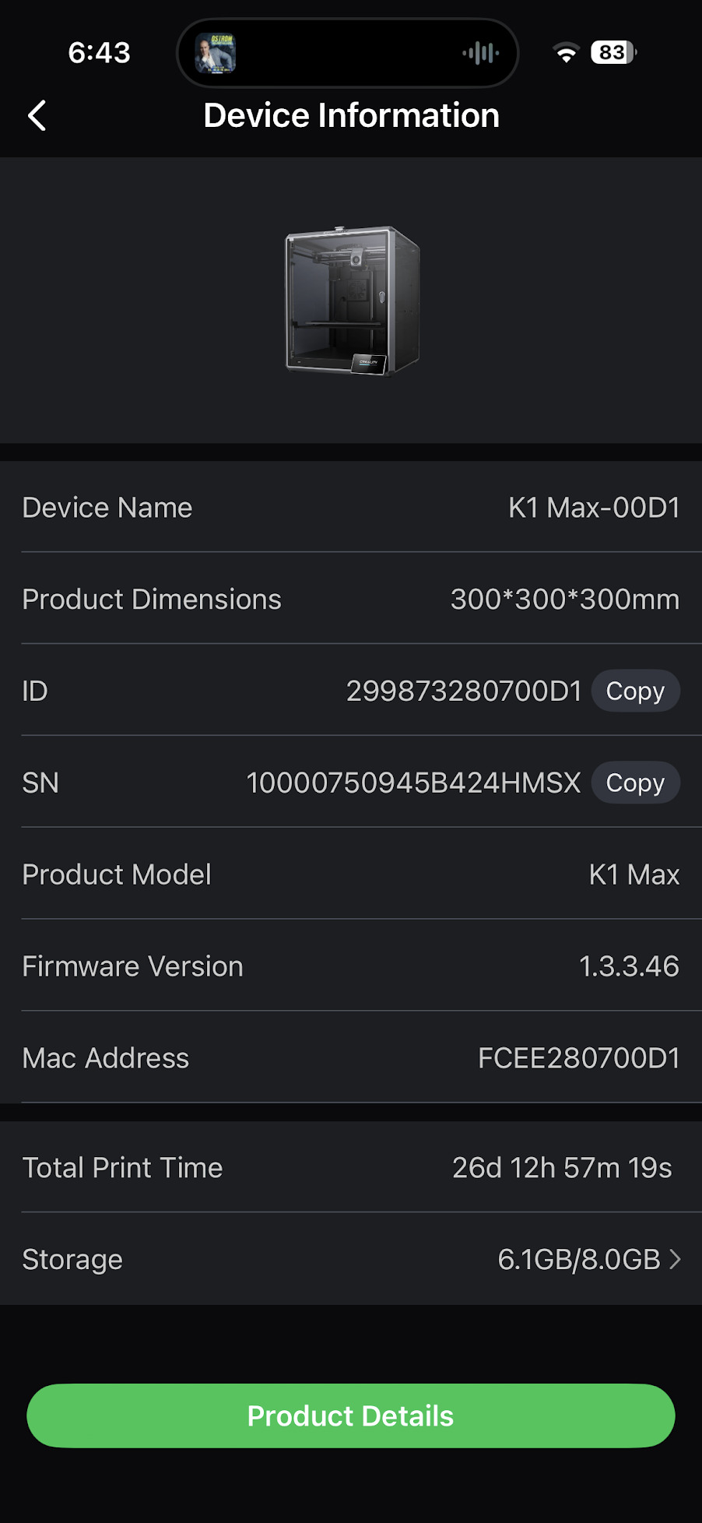Tap the Wi-Fi status icon

(567, 53)
